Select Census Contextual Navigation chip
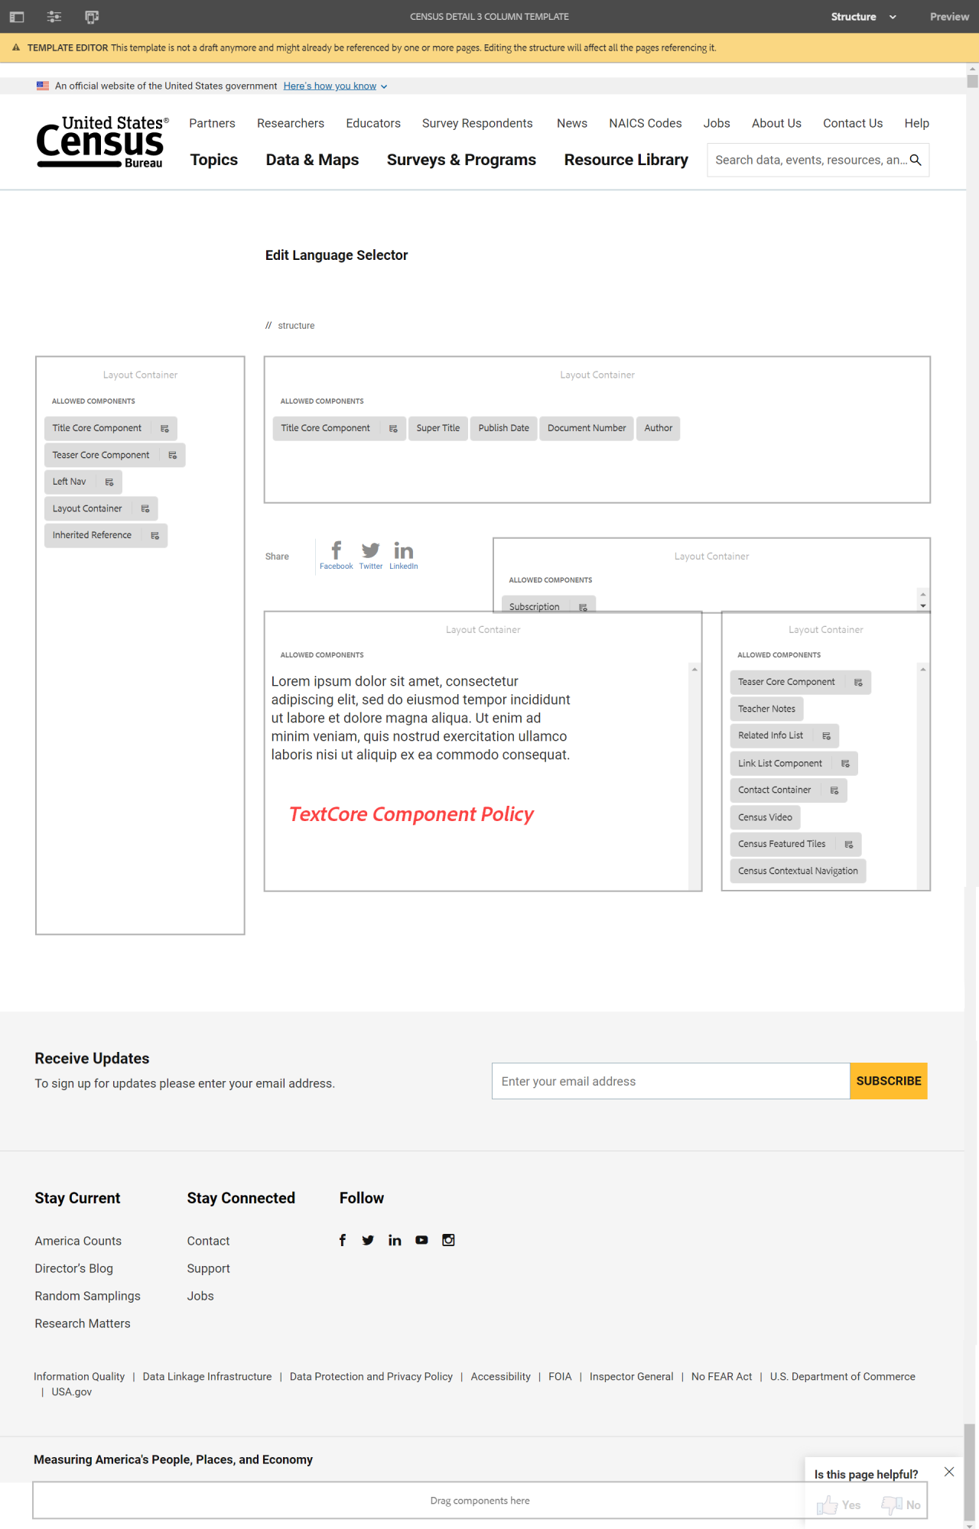Viewport: 979px width, 1529px height. [x=798, y=871]
